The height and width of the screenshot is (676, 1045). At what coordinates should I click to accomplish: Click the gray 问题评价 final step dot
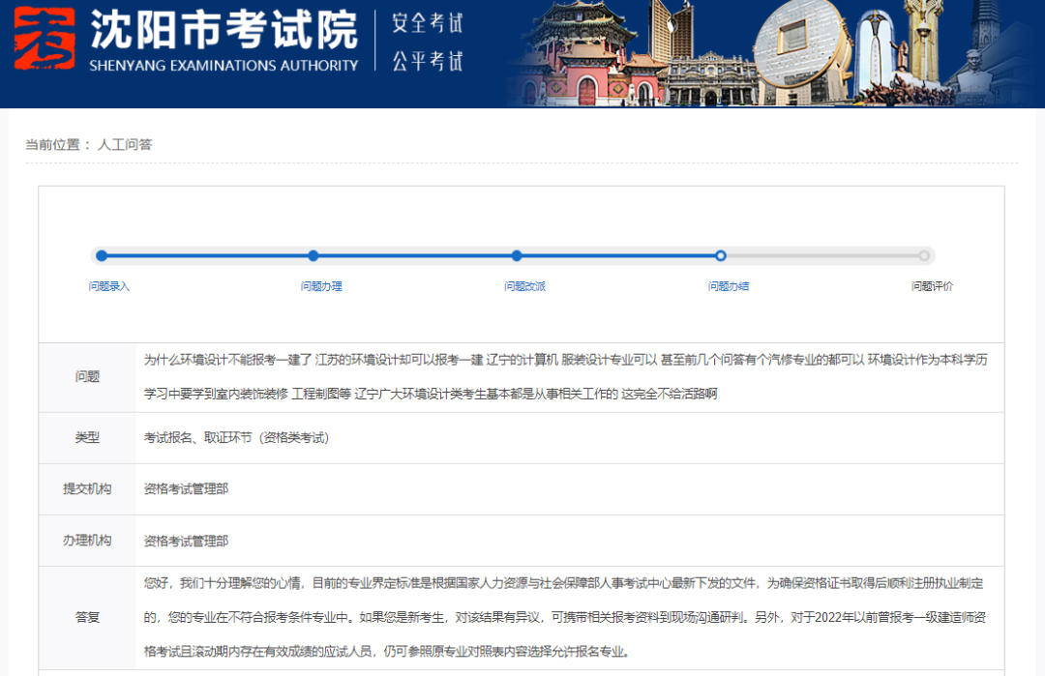click(x=924, y=256)
